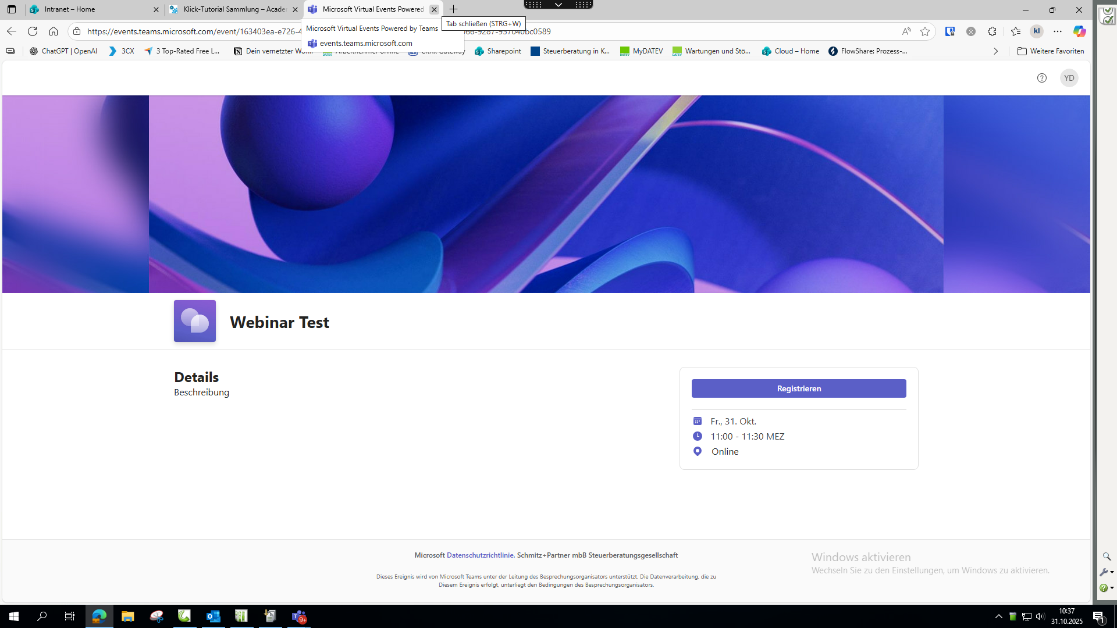Expand more bookmarks chevron
The image size is (1117, 628).
tap(995, 51)
